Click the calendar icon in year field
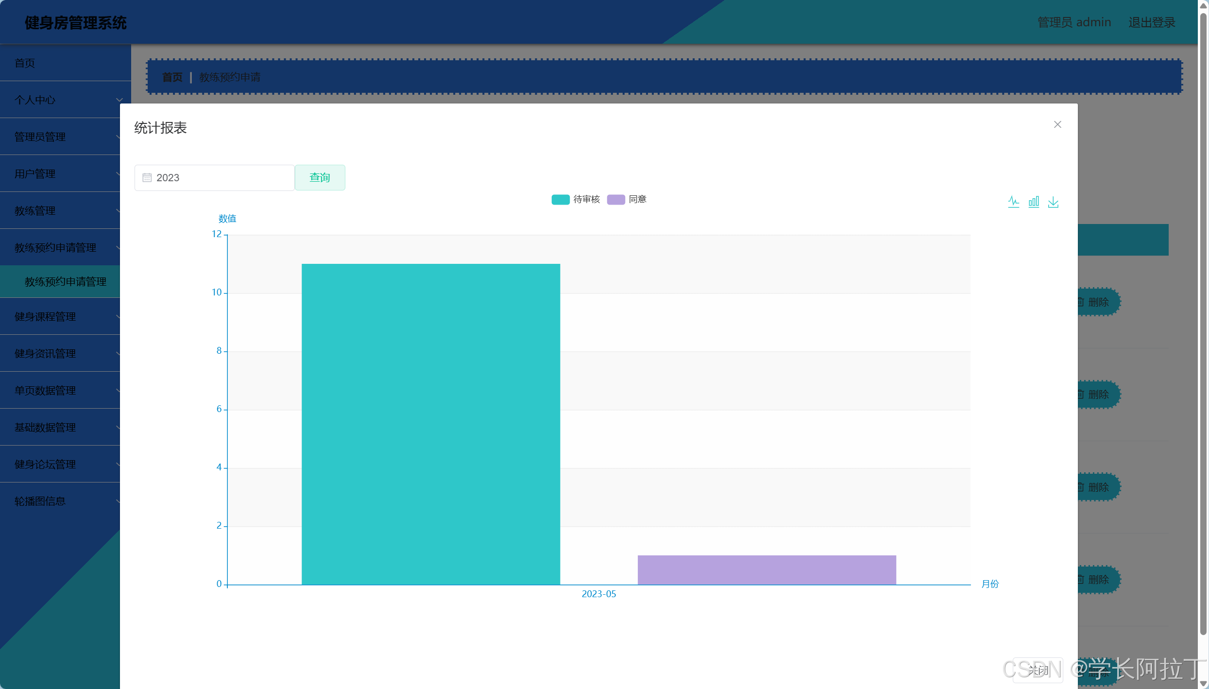The height and width of the screenshot is (689, 1209). click(x=147, y=178)
